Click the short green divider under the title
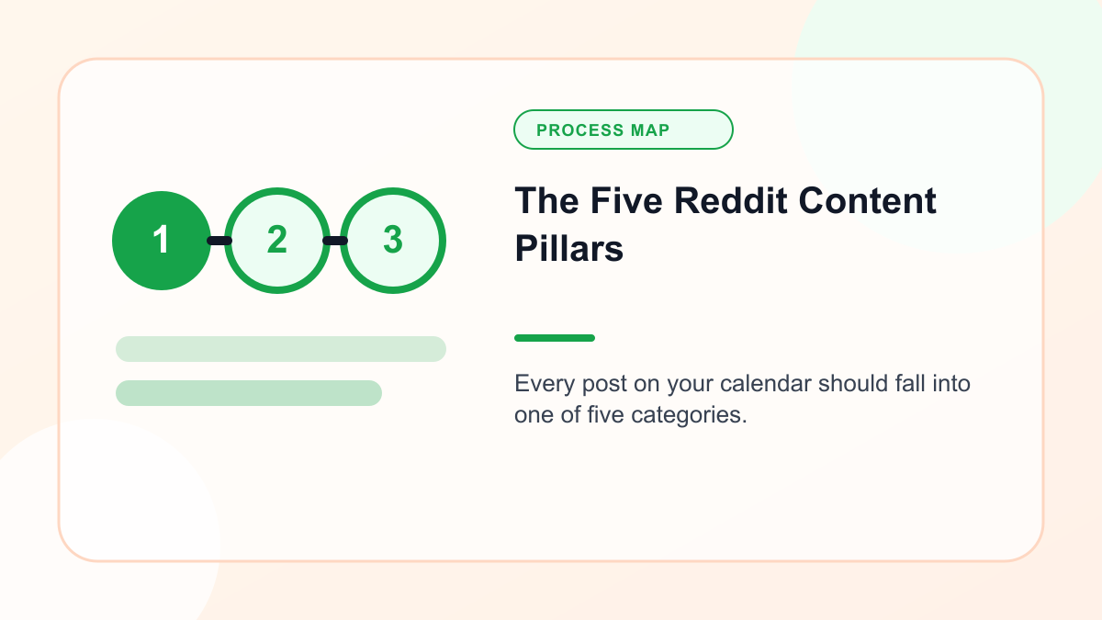 (x=555, y=338)
